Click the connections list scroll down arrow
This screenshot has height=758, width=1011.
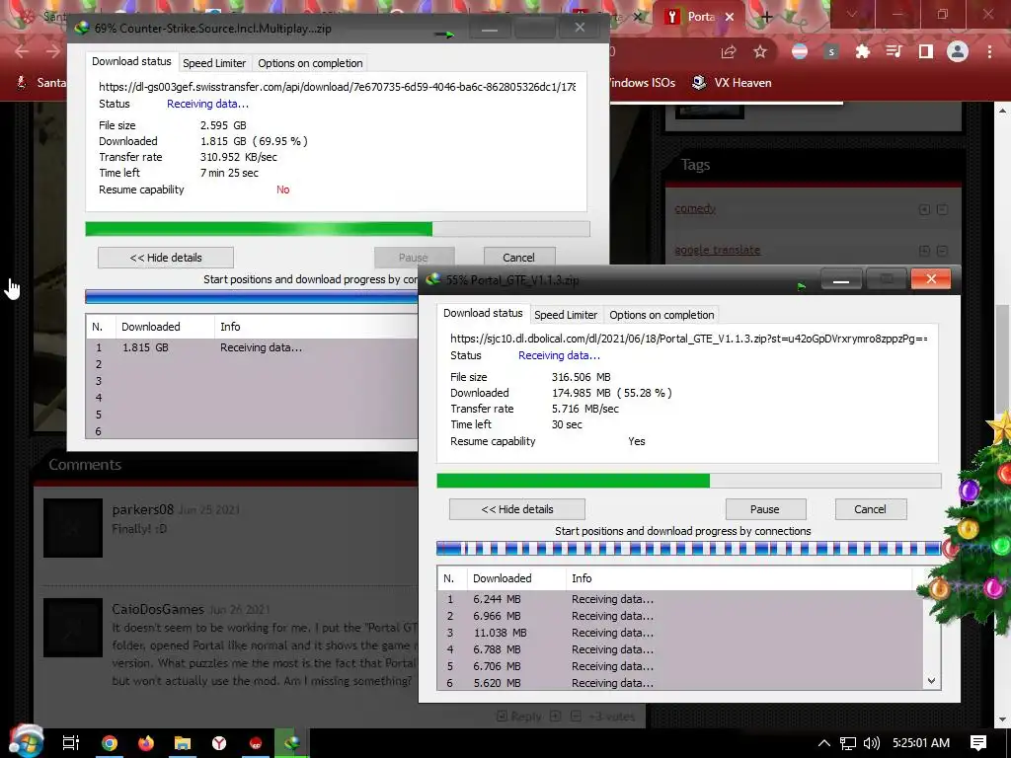point(931,681)
